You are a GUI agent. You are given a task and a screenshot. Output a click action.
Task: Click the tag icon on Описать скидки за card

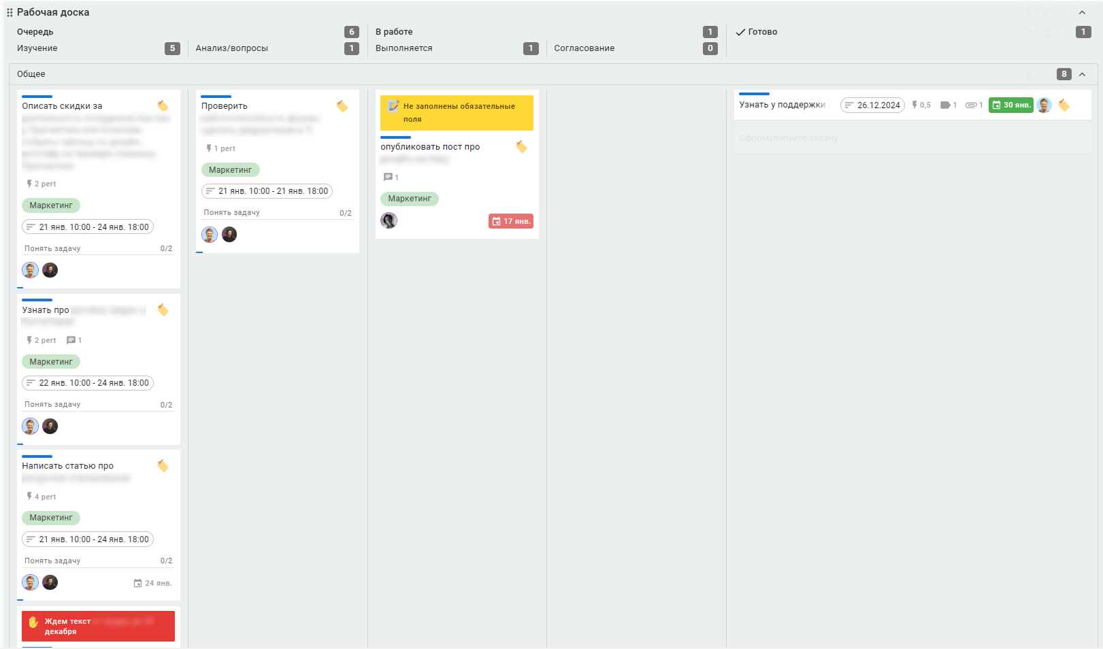click(163, 105)
